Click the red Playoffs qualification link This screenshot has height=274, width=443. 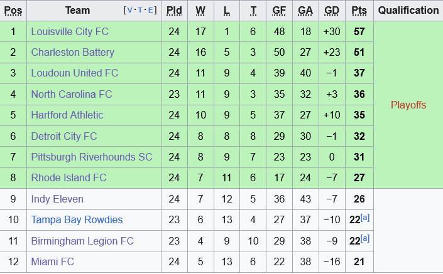[x=408, y=105]
